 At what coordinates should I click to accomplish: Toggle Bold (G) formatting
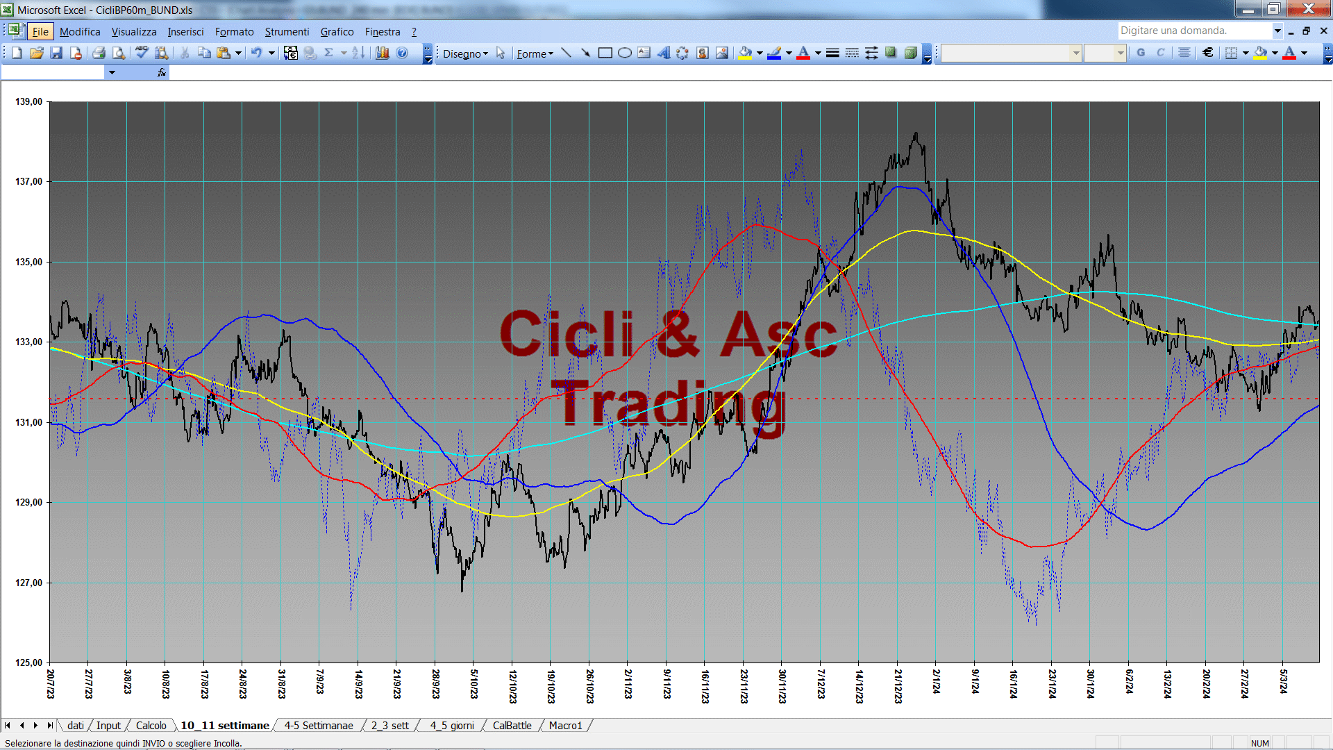point(1141,53)
